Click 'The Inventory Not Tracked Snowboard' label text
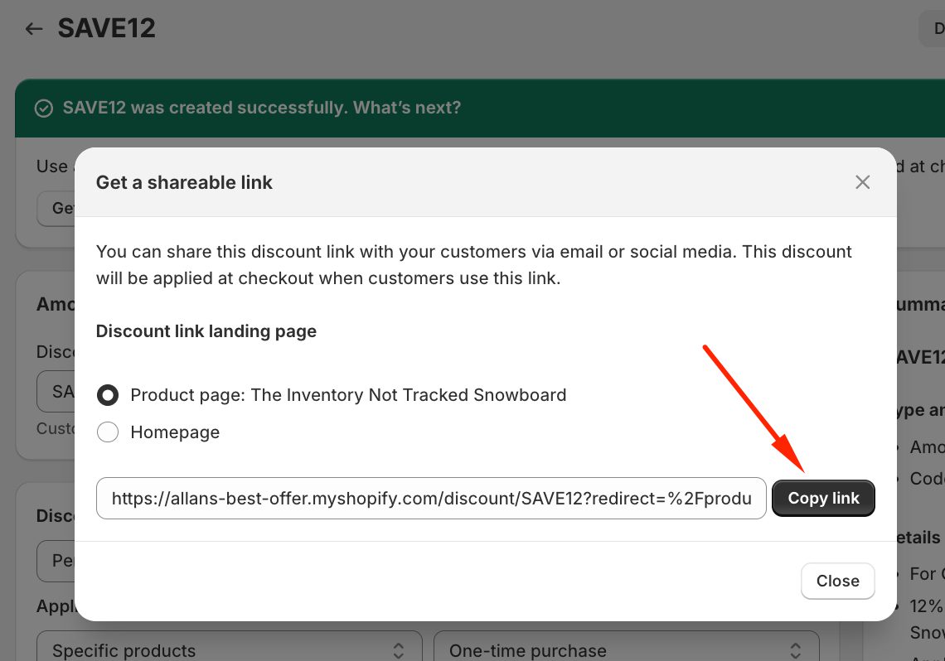Screen dimensions: 945x661 (x=408, y=395)
